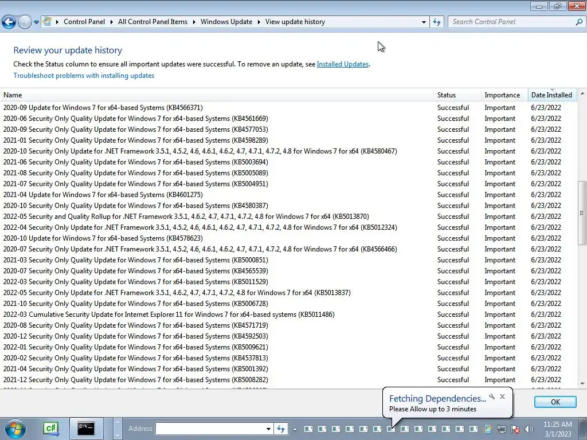The width and height of the screenshot is (587, 440).
Task: Click the volume speaker tray icon
Action: (529, 429)
